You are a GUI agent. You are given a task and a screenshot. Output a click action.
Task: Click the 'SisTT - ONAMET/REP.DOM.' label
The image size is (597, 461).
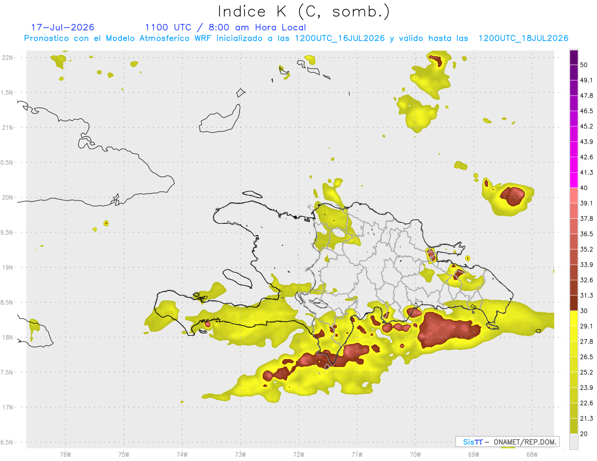(507, 442)
